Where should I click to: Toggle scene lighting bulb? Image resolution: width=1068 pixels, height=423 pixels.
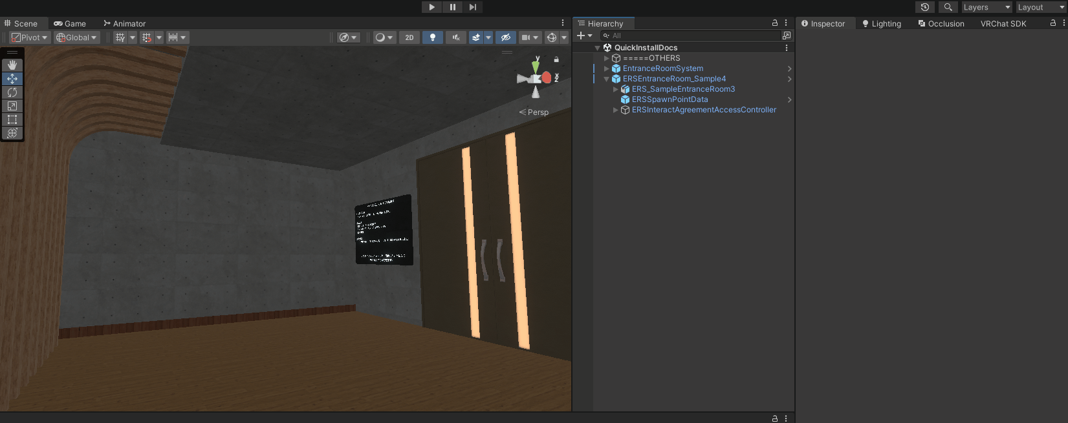[433, 37]
